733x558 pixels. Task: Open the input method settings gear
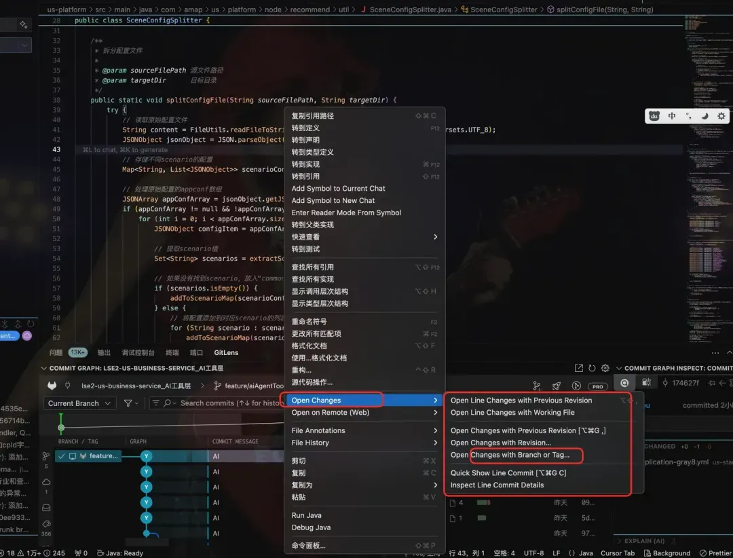pos(721,116)
